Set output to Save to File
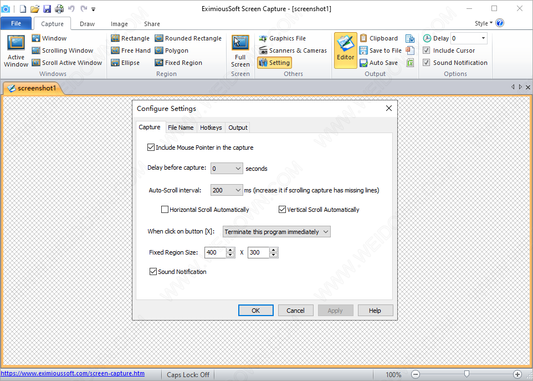 pyautogui.click(x=381, y=50)
